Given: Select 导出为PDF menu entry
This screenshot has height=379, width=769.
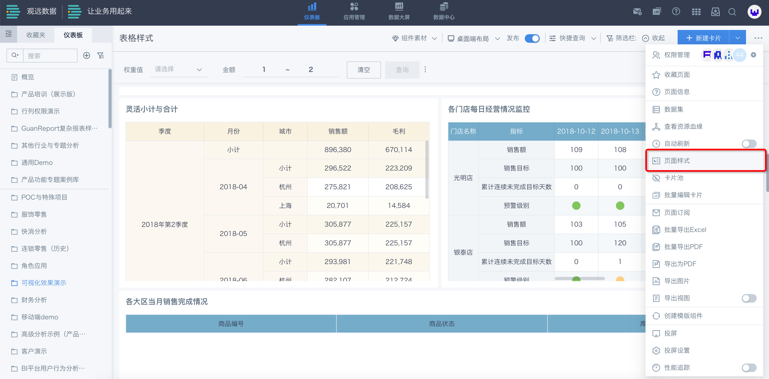Looking at the screenshot, I should 704,264.
